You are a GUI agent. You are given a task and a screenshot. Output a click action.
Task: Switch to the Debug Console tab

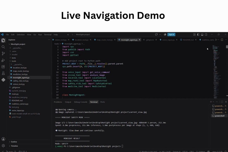[81, 102]
